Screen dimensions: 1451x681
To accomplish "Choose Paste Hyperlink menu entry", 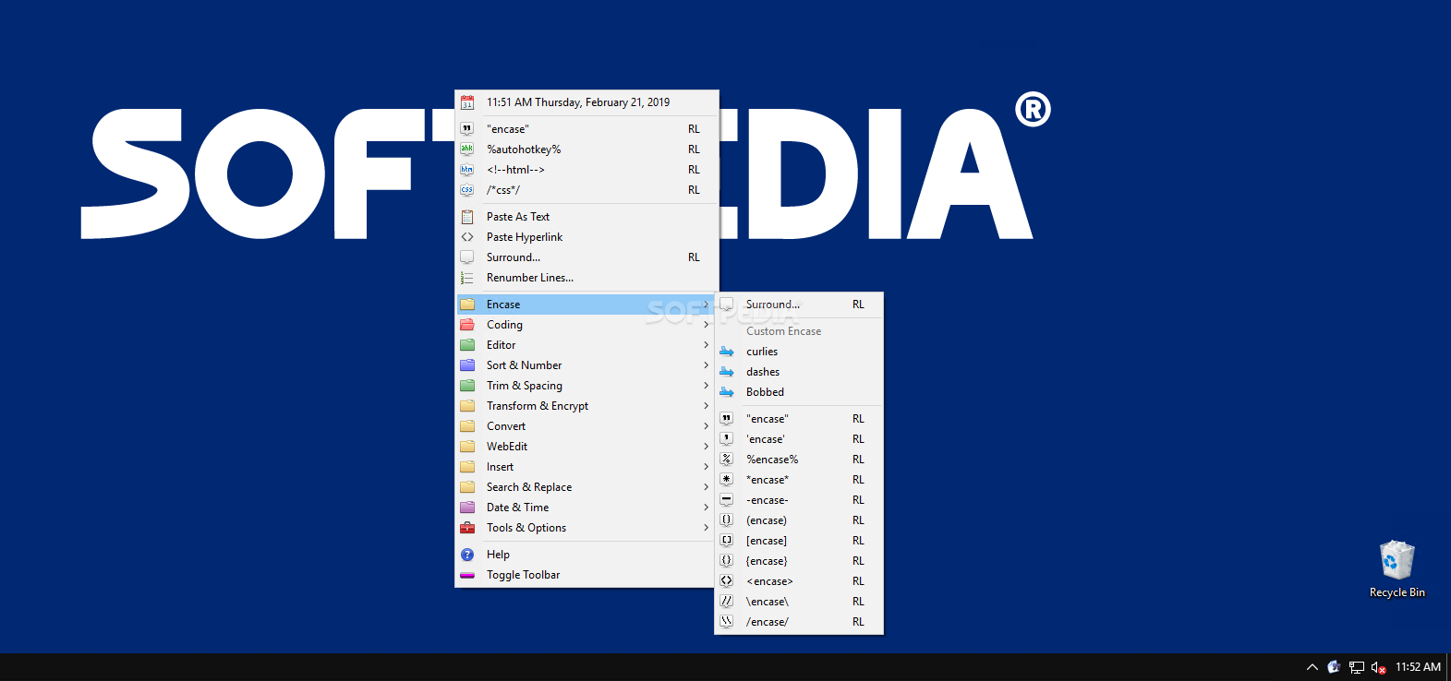I will 586,237.
